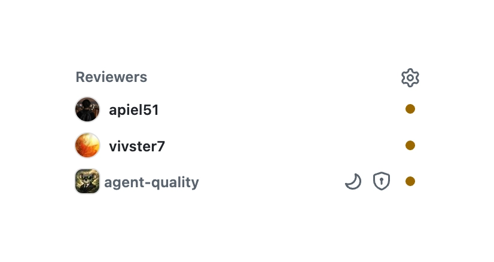Select the reviewer name vivster7

coord(137,147)
